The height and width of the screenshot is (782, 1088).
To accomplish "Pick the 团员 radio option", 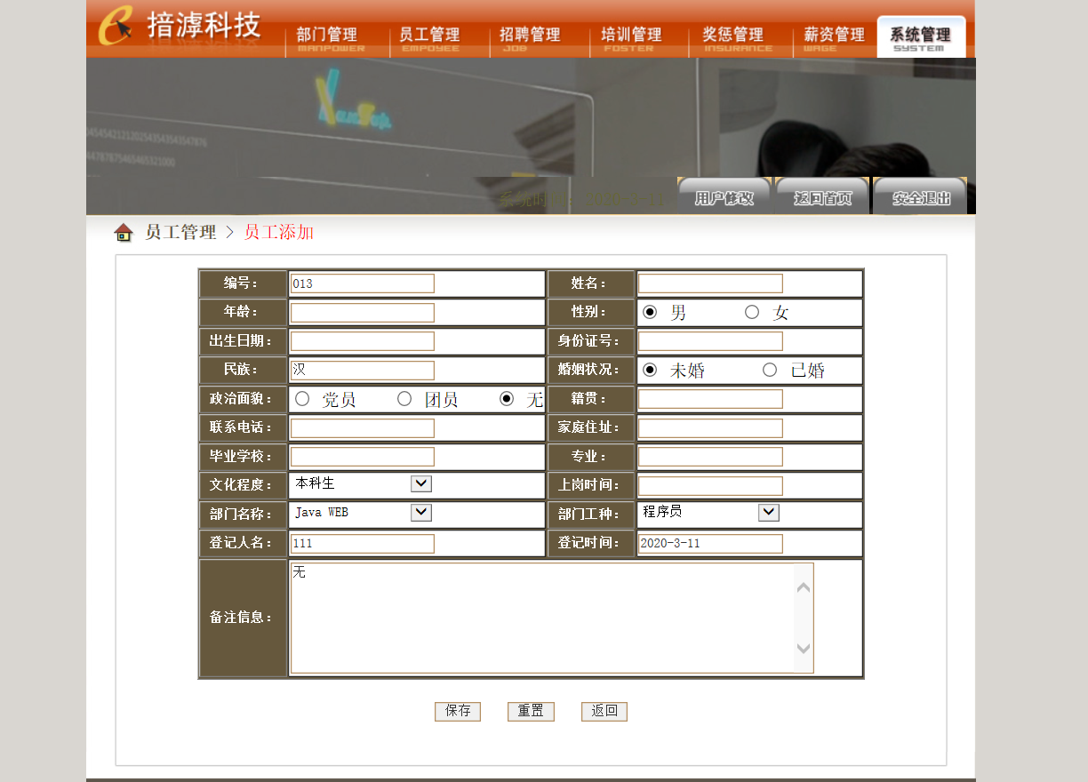I will pos(404,399).
